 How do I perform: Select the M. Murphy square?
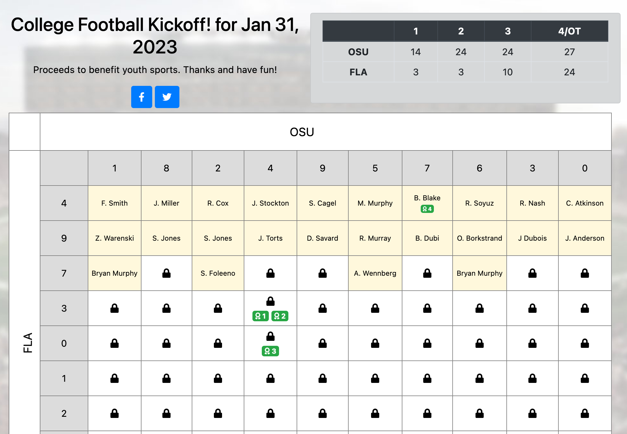coord(375,203)
